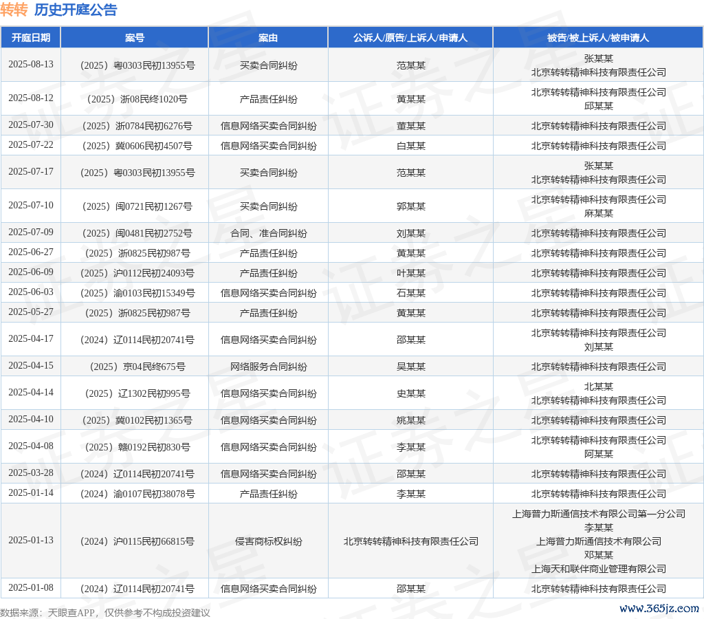Click the 侵害商标权纠纷 case cause cell
The image size is (704, 619).
click(268, 541)
